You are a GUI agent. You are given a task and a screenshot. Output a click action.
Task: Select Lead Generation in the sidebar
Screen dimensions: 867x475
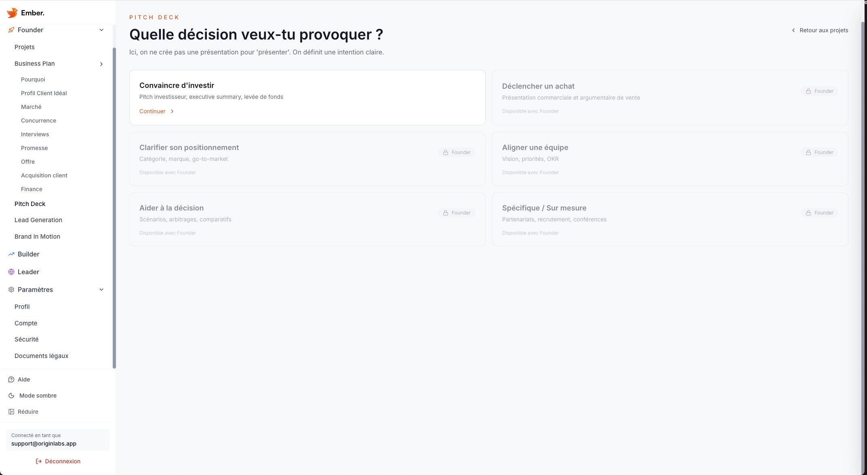click(38, 220)
